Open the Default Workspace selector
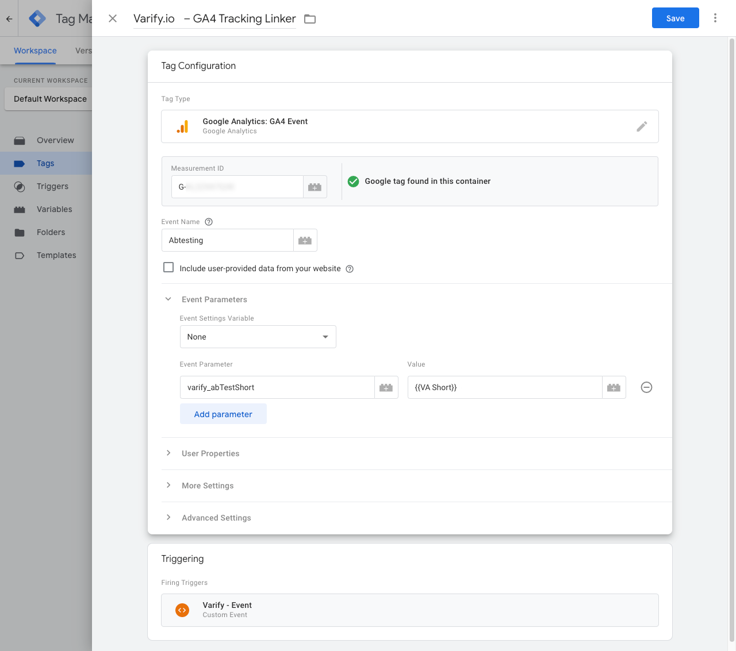736x651 pixels. [48, 99]
